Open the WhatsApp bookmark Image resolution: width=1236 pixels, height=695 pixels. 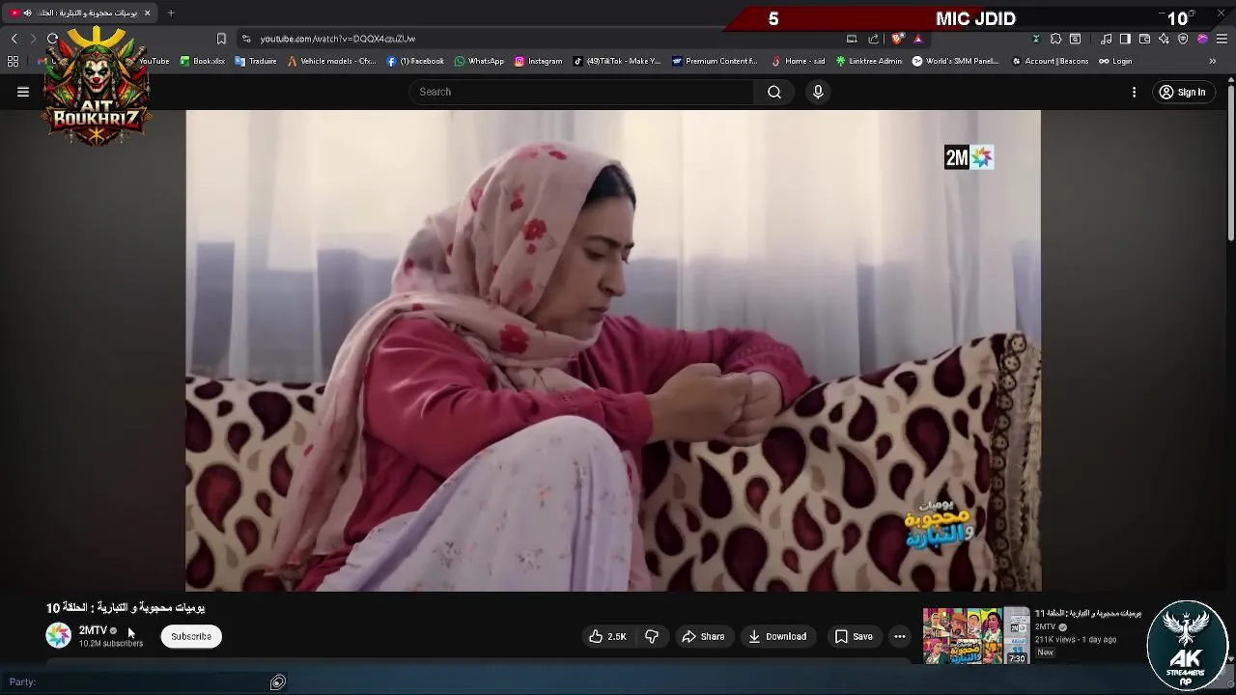(x=479, y=61)
